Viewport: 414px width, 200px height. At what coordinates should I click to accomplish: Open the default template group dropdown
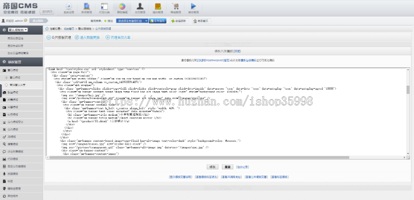click(x=18, y=30)
